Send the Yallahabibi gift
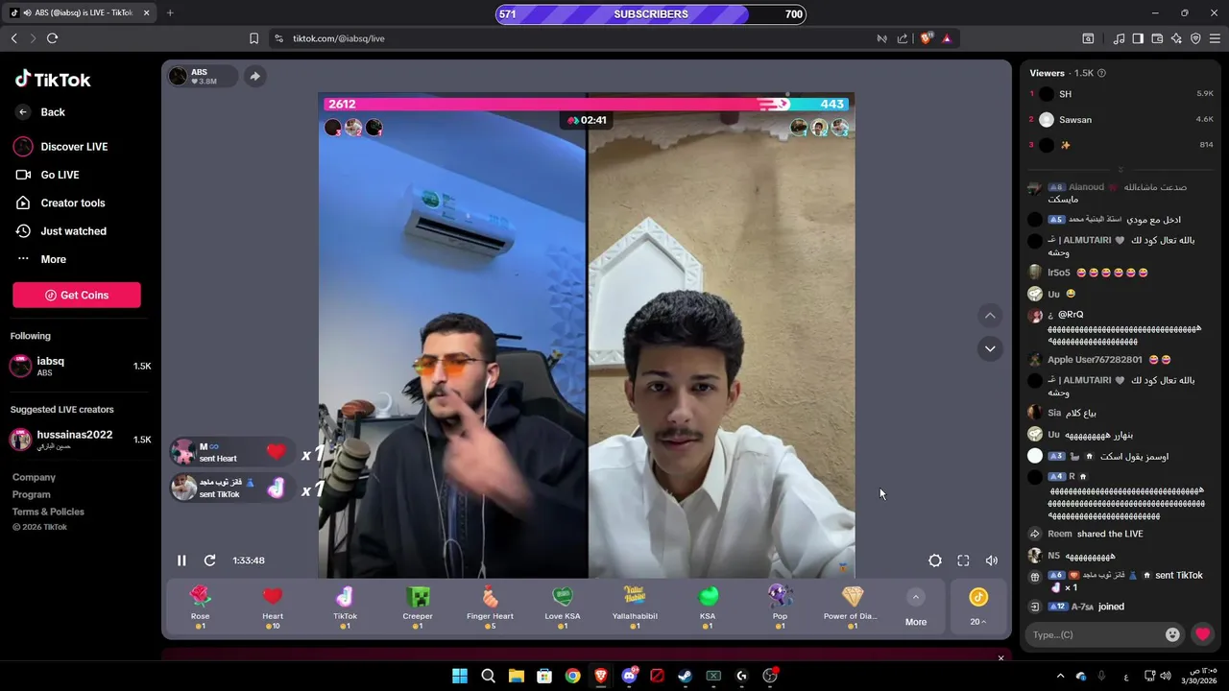The width and height of the screenshot is (1229, 691). pyautogui.click(x=635, y=608)
